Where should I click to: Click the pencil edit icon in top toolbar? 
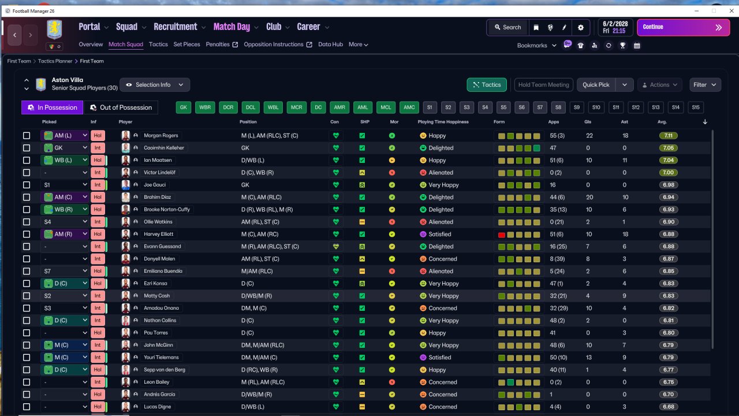[x=564, y=27]
